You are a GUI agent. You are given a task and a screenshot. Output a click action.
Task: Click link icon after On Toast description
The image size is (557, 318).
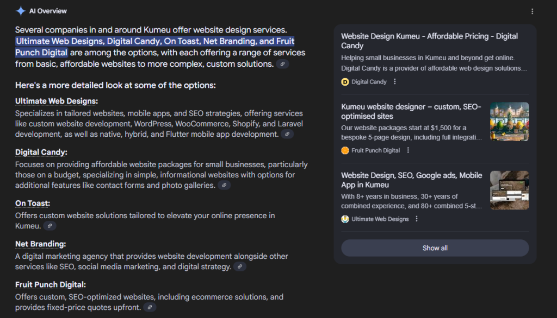[x=49, y=226]
